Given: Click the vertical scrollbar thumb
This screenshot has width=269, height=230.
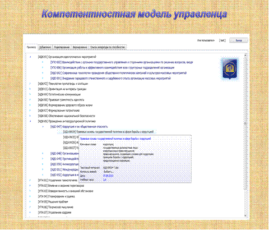Looking at the screenshot, I should click(x=245, y=123).
